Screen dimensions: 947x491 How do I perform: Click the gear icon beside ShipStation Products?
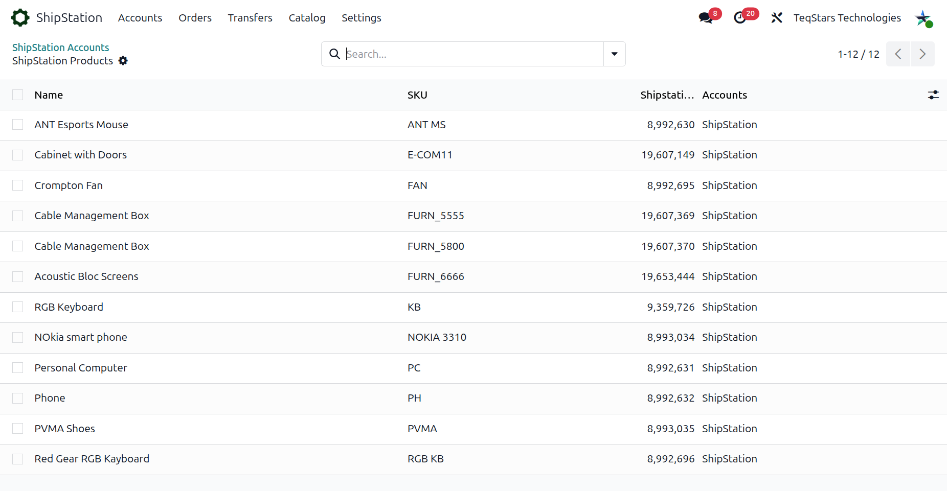(x=123, y=61)
